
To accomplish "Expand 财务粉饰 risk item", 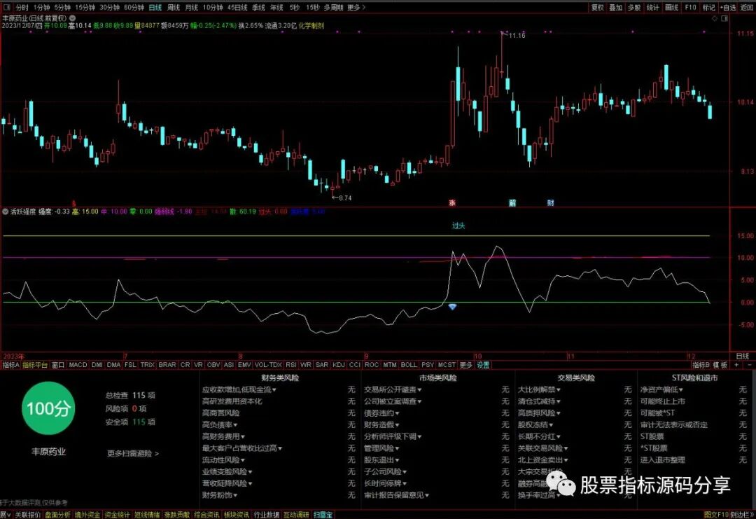I will click(x=219, y=495).
